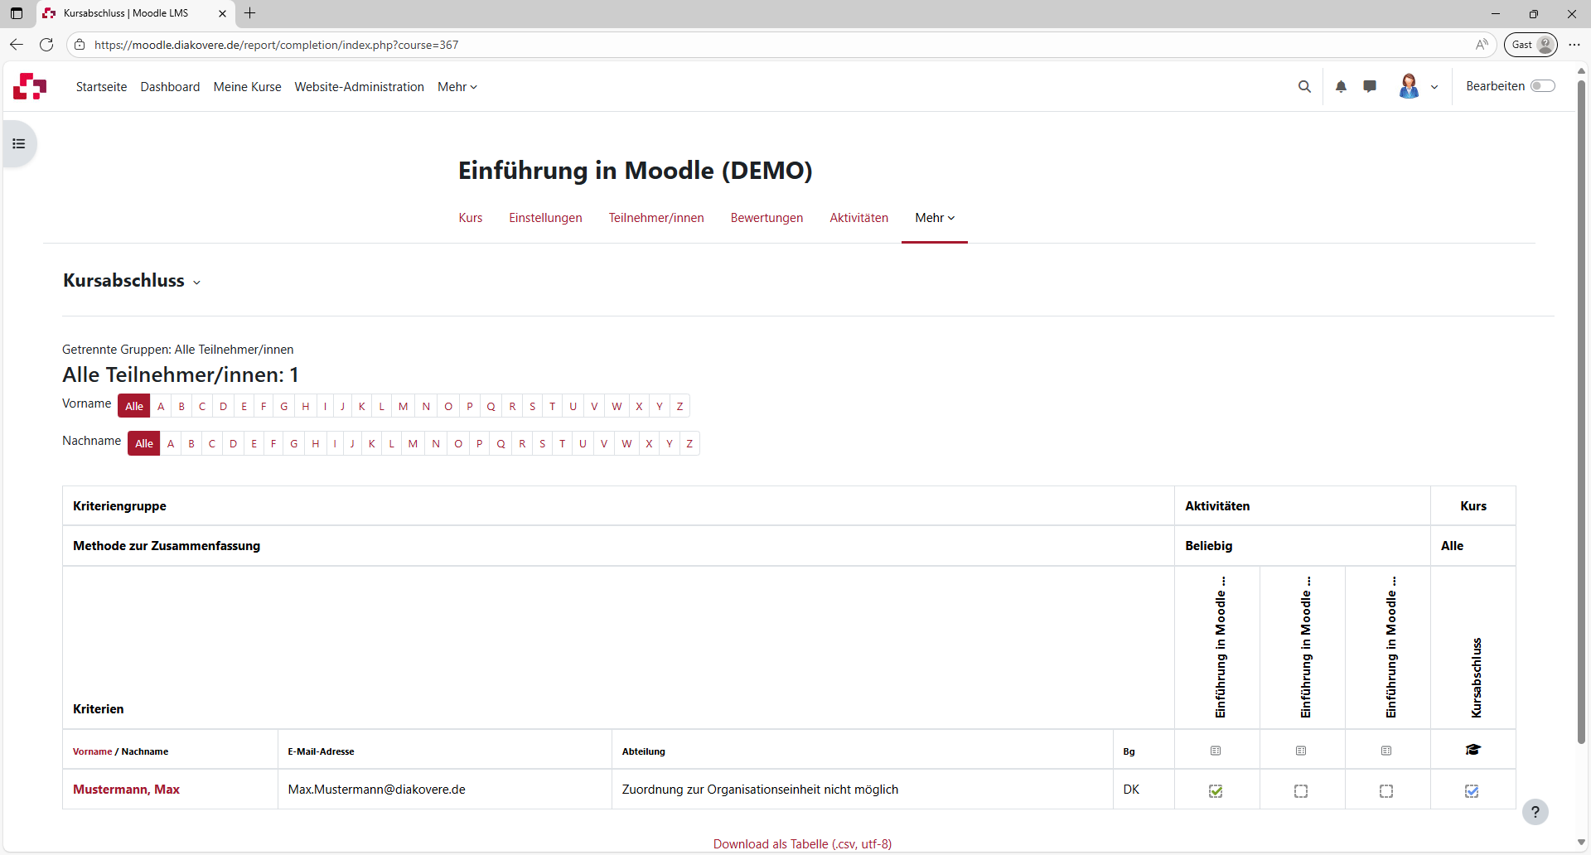Click the second activity's empty completion box

pyautogui.click(x=1301, y=790)
